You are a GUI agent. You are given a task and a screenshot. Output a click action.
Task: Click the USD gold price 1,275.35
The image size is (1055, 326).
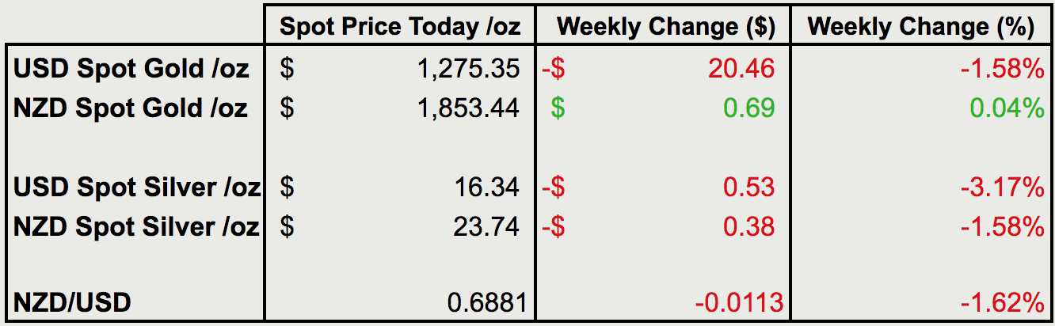(x=468, y=69)
